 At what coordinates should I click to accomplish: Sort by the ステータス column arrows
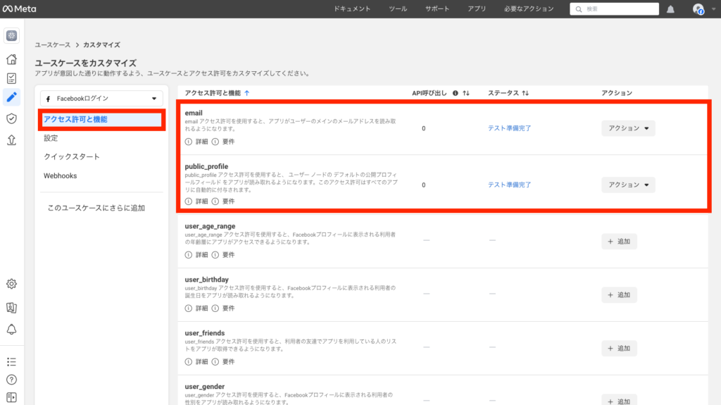pyautogui.click(x=525, y=93)
